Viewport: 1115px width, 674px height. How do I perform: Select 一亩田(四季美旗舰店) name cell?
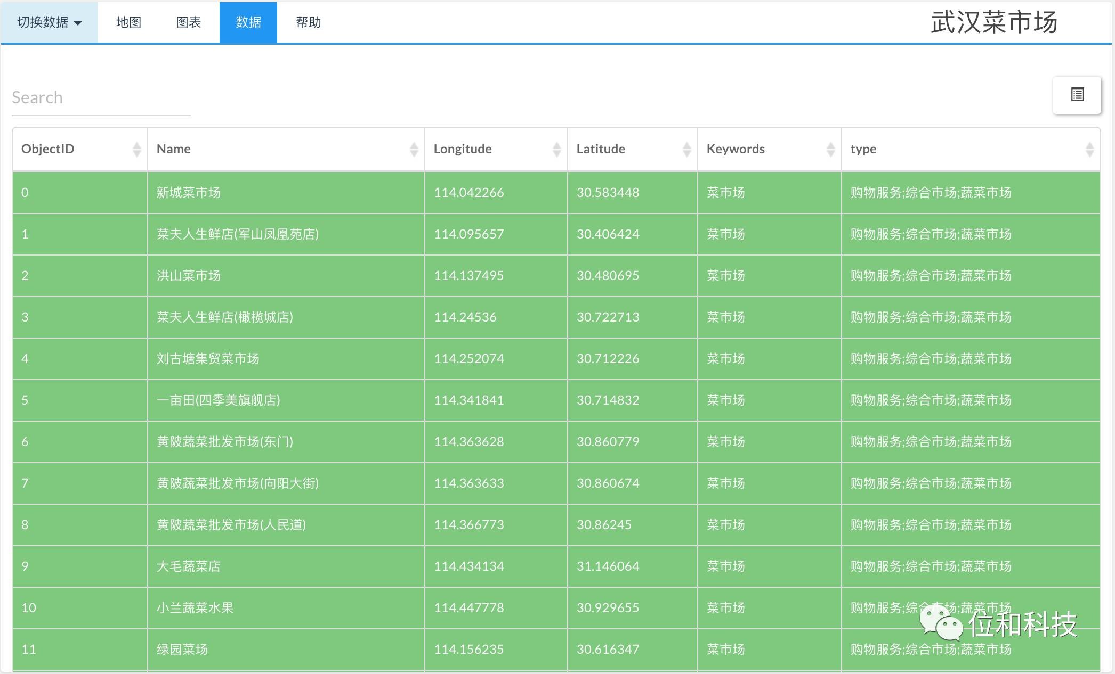286,400
